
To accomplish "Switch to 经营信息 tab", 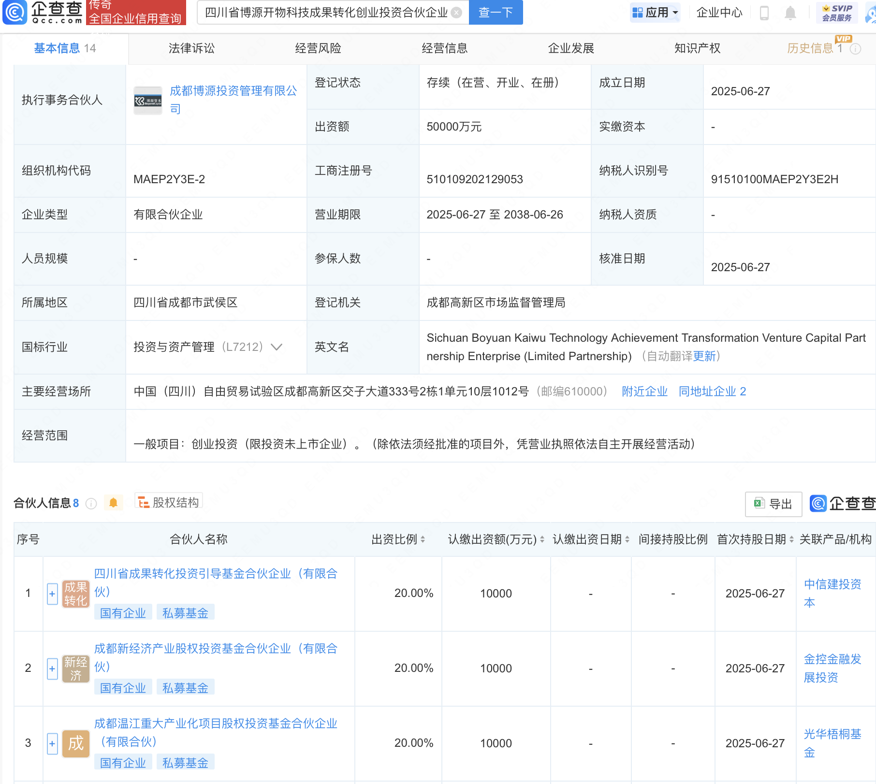I will click(445, 48).
